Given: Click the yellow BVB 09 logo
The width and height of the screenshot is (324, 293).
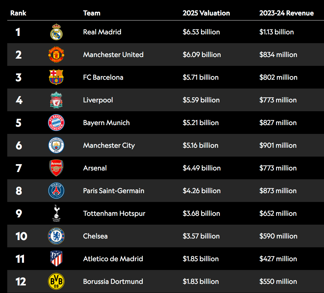Looking at the screenshot, I should (x=56, y=281).
